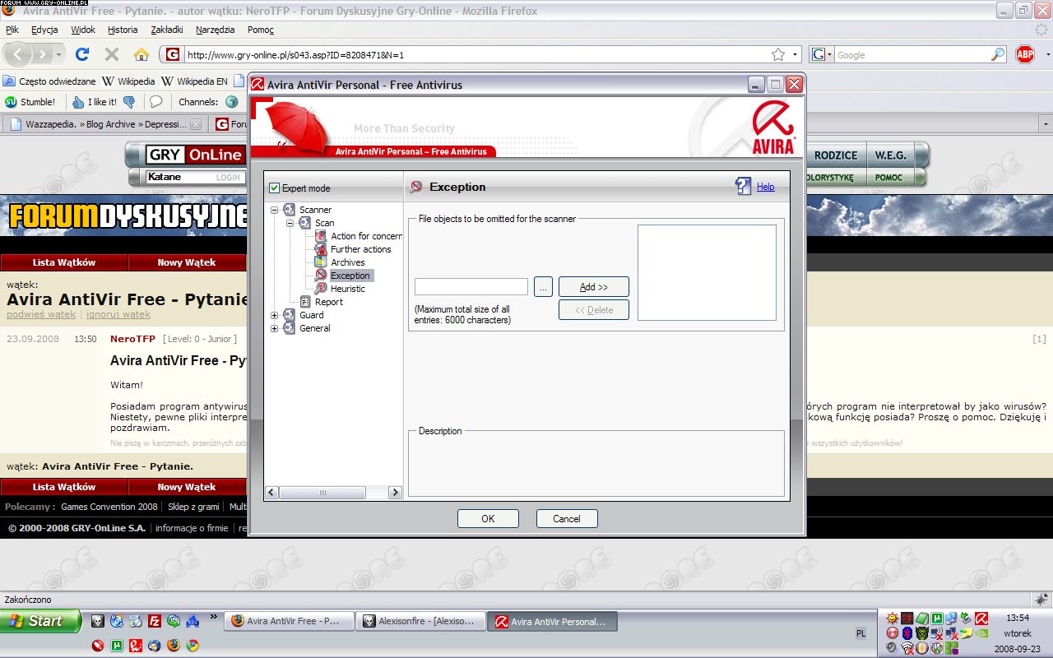Click the General node icon

coord(290,328)
